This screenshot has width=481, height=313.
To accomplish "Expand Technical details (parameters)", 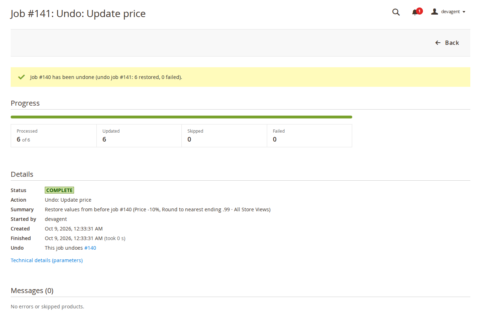I will pyautogui.click(x=47, y=260).
